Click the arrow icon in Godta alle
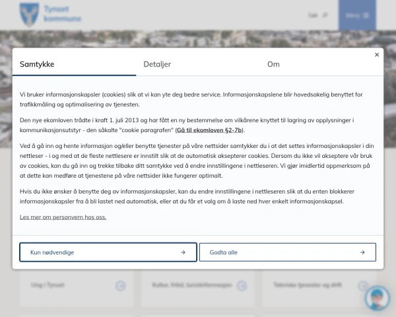This screenshot has height=317, width=396. pos(362,252)
